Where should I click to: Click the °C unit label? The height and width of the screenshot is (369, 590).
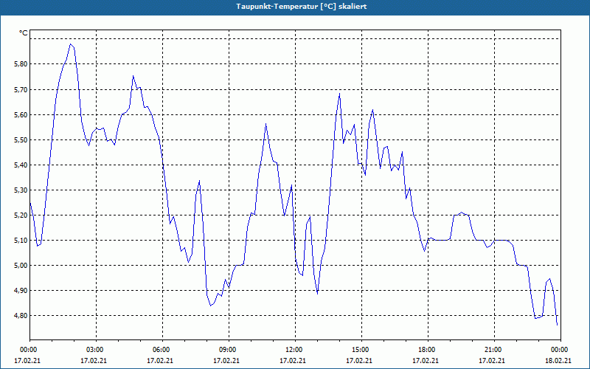24,33
